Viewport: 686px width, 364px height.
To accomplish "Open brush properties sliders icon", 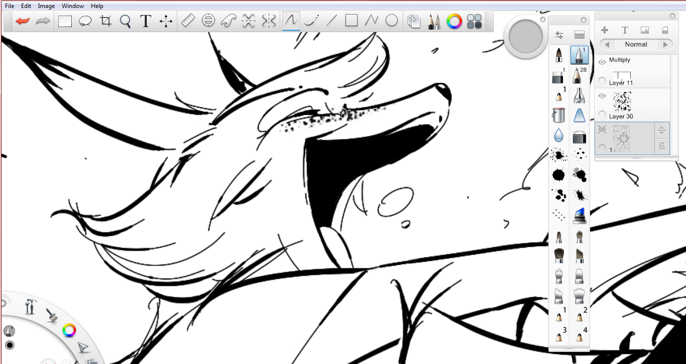I will pyautogui.click(x=559, y=35).
